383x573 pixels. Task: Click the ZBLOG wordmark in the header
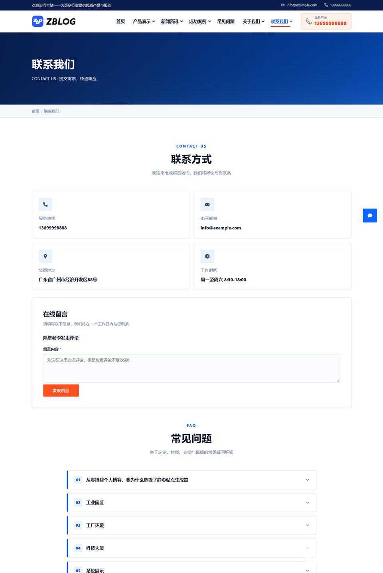point(61,22)
